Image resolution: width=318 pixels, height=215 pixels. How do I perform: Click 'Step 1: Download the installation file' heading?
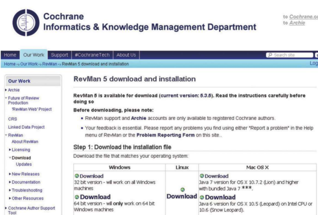tap(122, 147)
